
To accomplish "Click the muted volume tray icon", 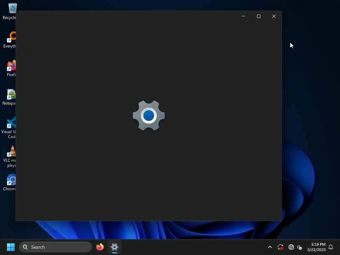I will (x=299, y=247).
